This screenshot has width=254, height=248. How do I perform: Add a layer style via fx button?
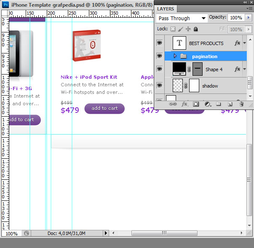coord(184,104)
